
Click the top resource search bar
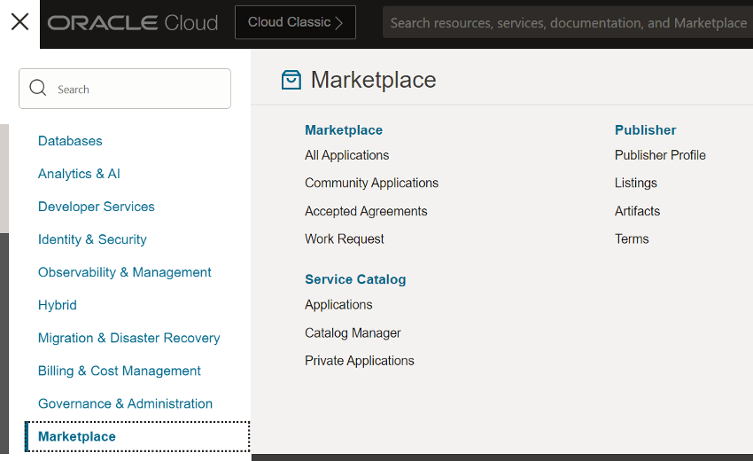click(x=568, y=22)
